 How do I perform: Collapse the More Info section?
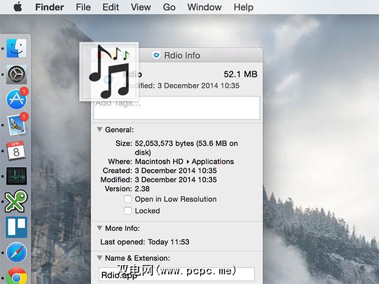[99, 228]
